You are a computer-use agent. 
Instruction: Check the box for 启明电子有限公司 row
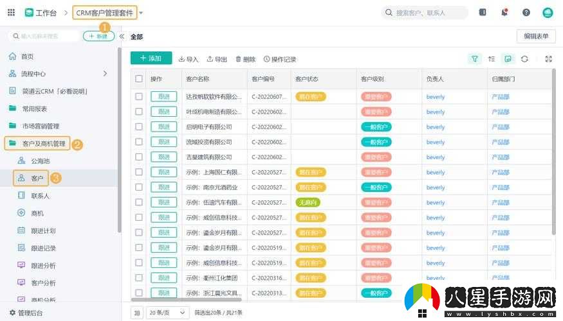139,126
